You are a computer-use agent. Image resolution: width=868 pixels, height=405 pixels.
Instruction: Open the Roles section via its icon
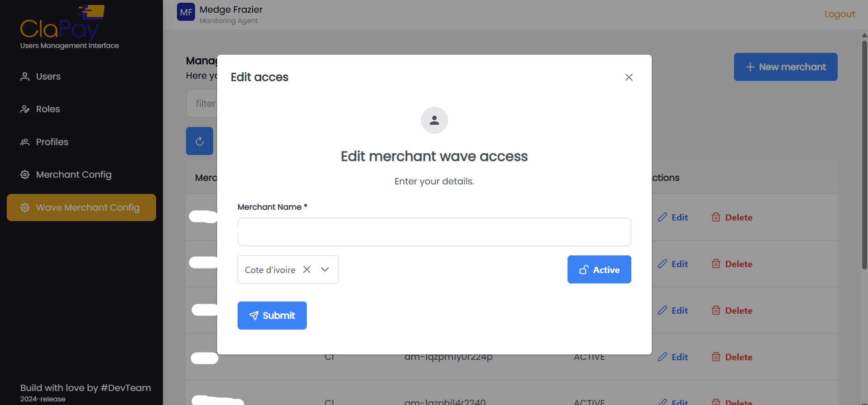24,109
